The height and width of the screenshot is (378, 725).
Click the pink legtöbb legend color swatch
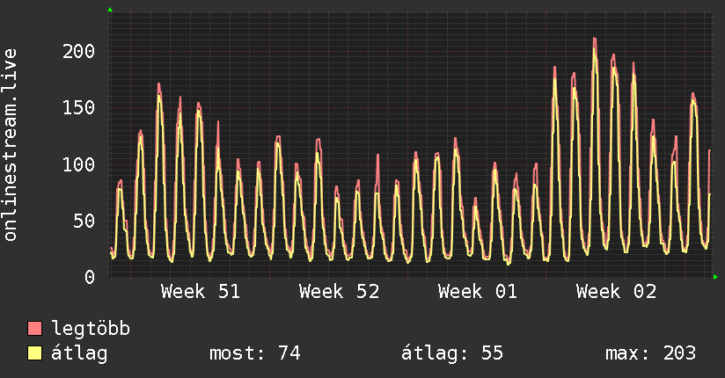(x=34, y=328)
